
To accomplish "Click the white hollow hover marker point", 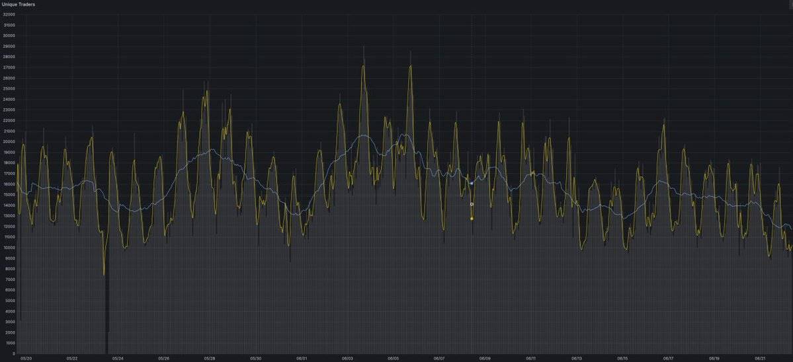I will click(x=472, y=204).
